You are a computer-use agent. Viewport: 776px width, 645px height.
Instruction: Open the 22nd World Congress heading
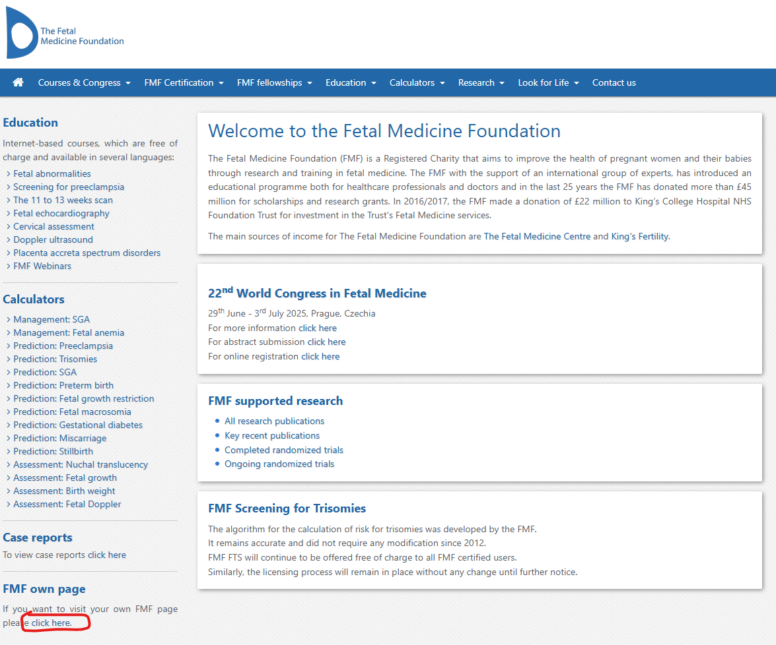[317, 293]
